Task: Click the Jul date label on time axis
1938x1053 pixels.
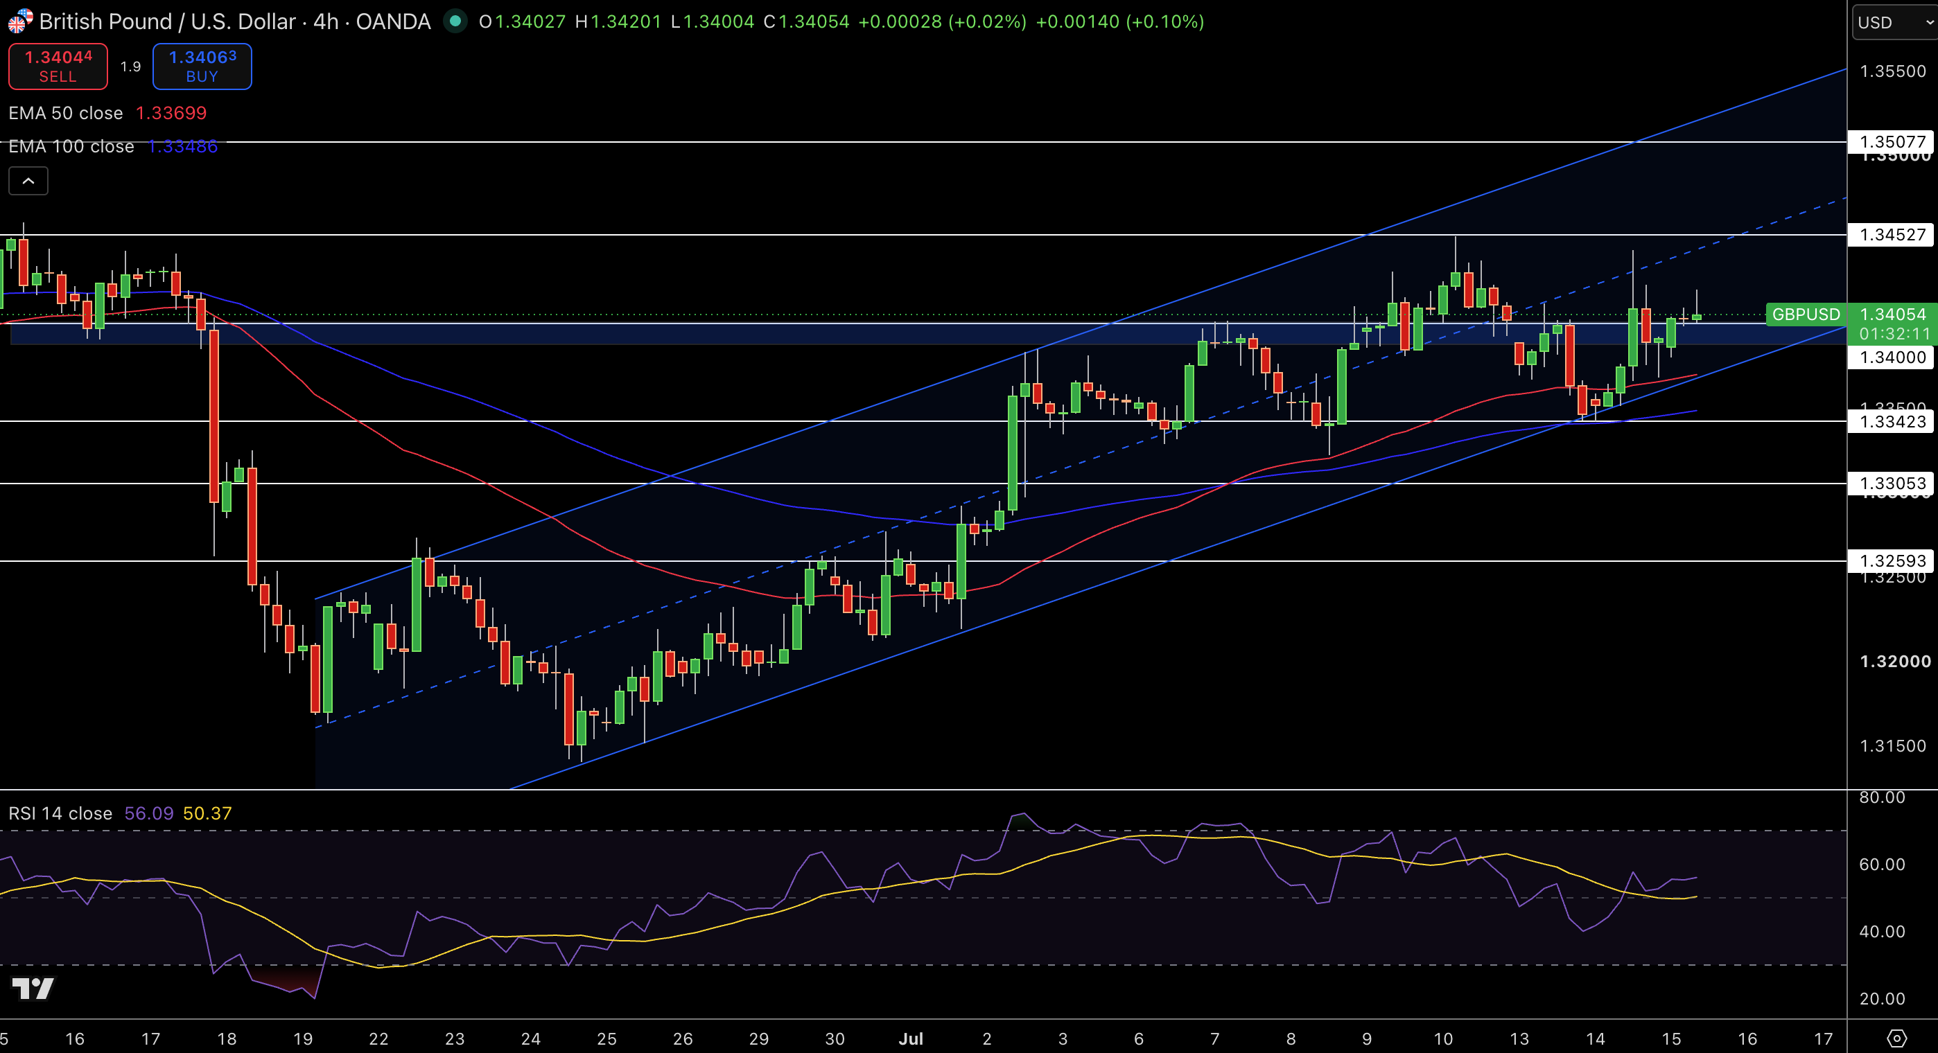Action: point(910,1038)
